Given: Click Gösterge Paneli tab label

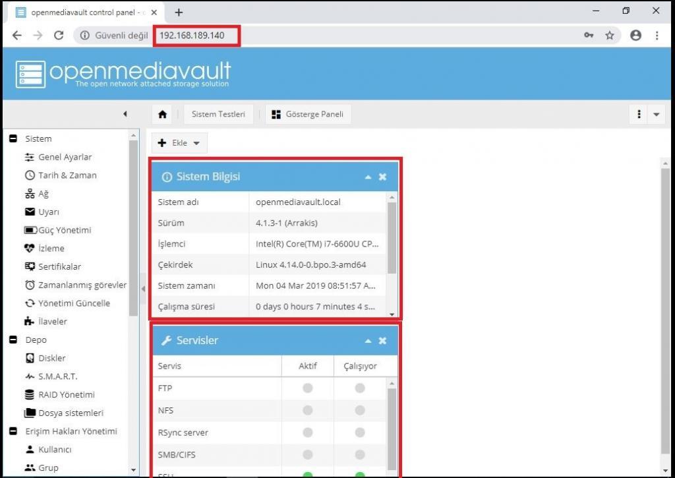Looking at the screenshot, I should [x=314, y=114].
